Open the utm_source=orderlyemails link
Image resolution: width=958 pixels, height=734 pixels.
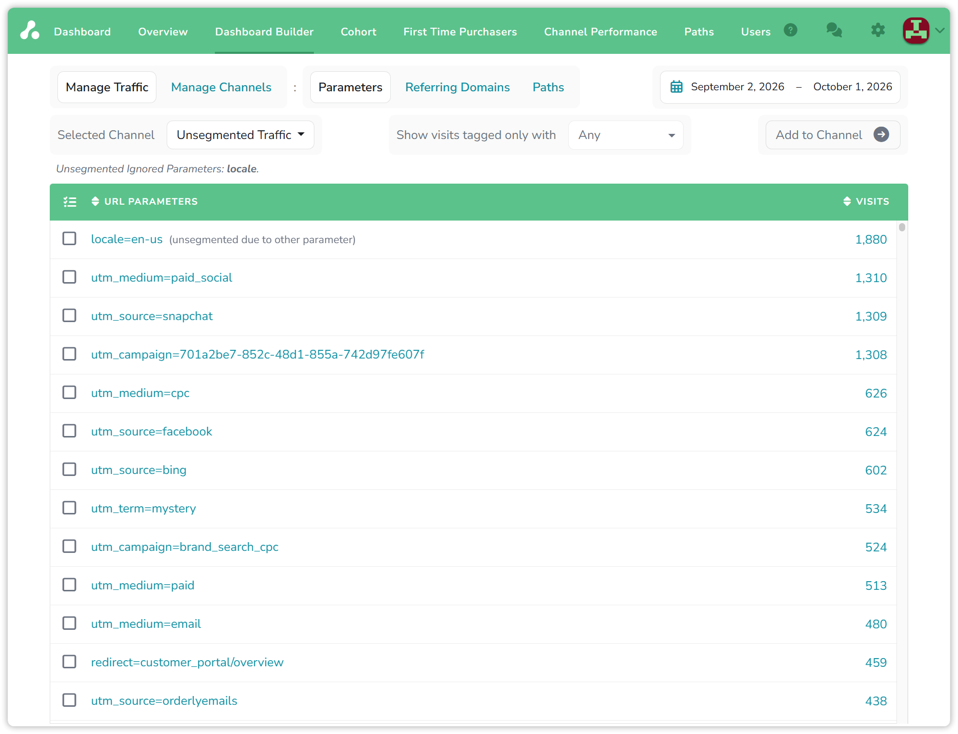click(x=164, y=701)
